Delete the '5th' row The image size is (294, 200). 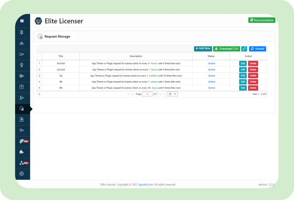click(x=253, y=88)
